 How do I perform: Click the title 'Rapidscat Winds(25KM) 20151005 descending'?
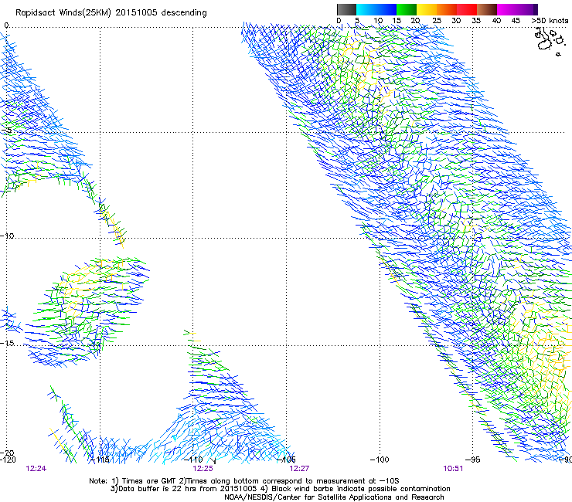tap(111, 13)
